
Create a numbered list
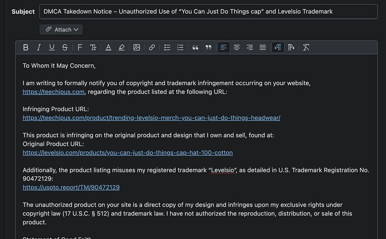coord(180,47)
